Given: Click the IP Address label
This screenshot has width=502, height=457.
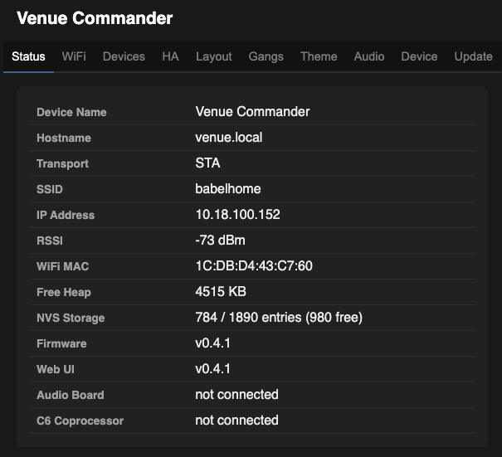Looking at the screenshot, I should pos(66,215).
